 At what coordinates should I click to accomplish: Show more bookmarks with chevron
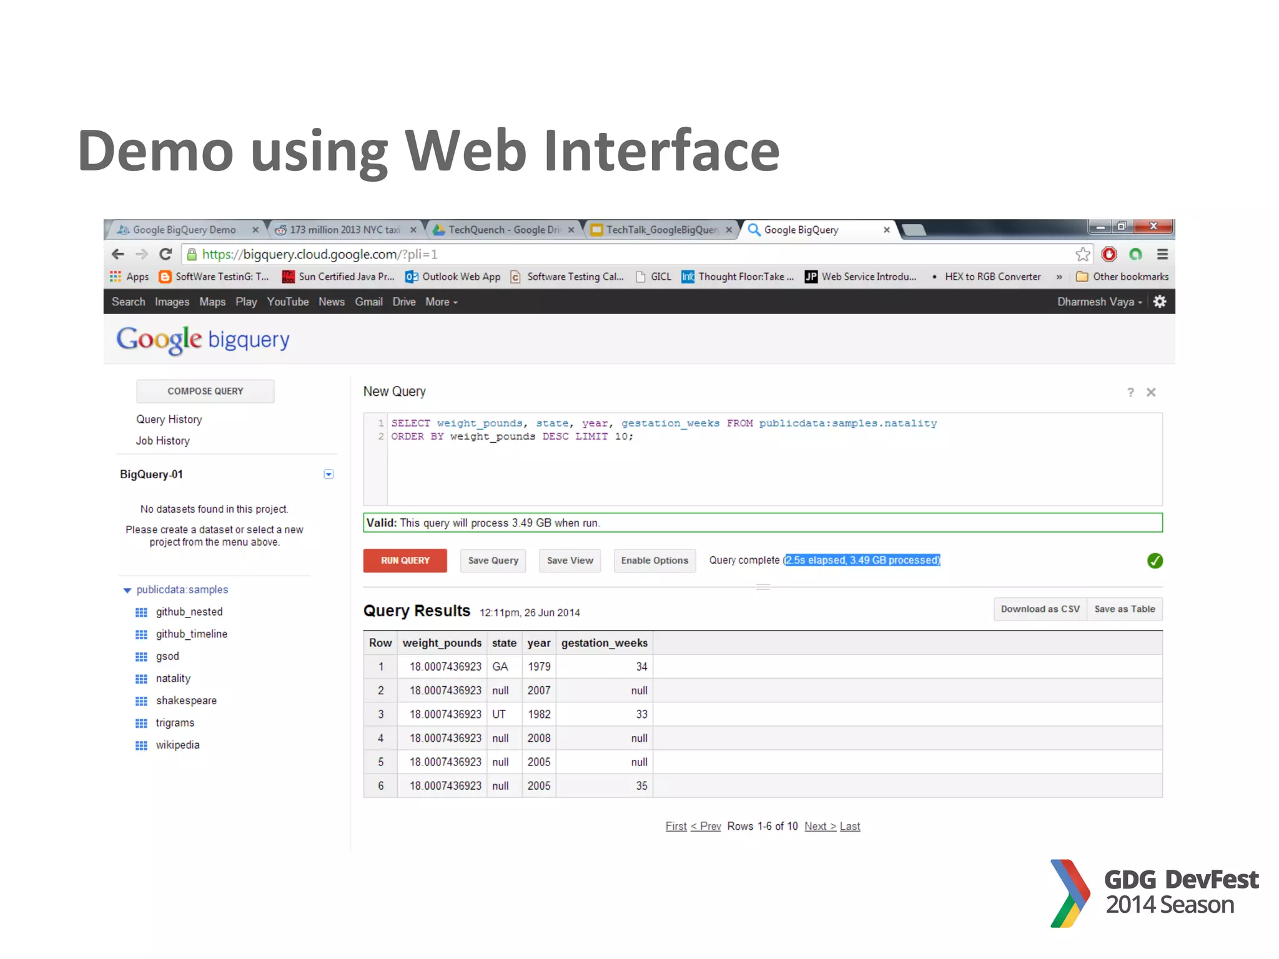click(x=1059, y=277)
